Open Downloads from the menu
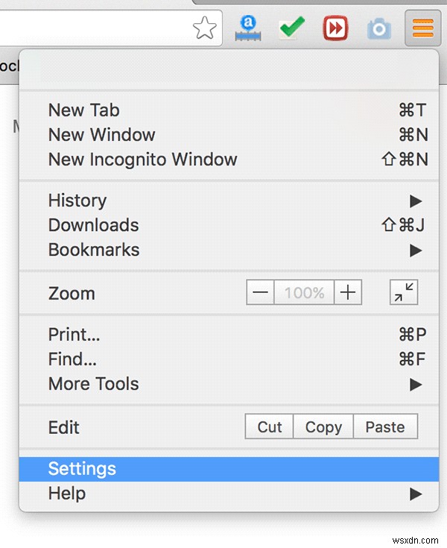Image resolution: width=447 pixels, height=548 pixels. coord(229,225)
